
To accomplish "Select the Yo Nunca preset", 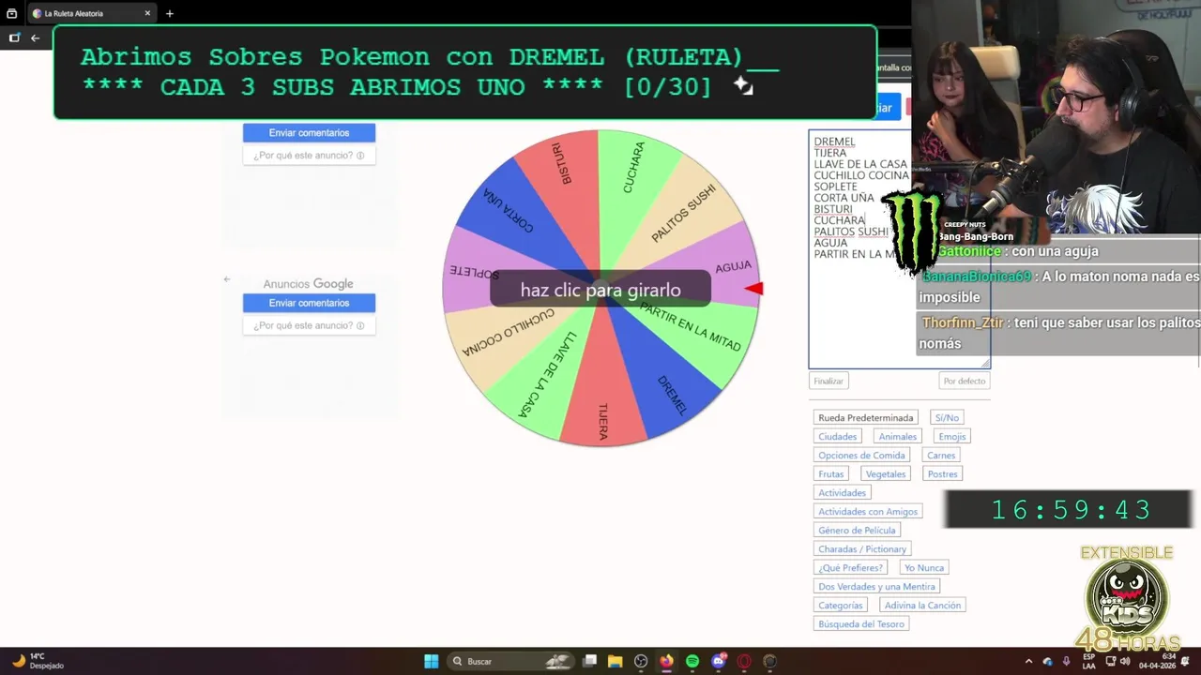I will point(924,568).
